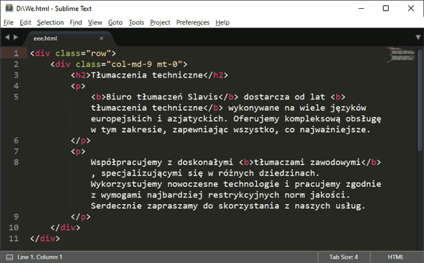424x263 pixels.
Task: Click the Sublime Text app icon in title bar
Action: [9, 8]
